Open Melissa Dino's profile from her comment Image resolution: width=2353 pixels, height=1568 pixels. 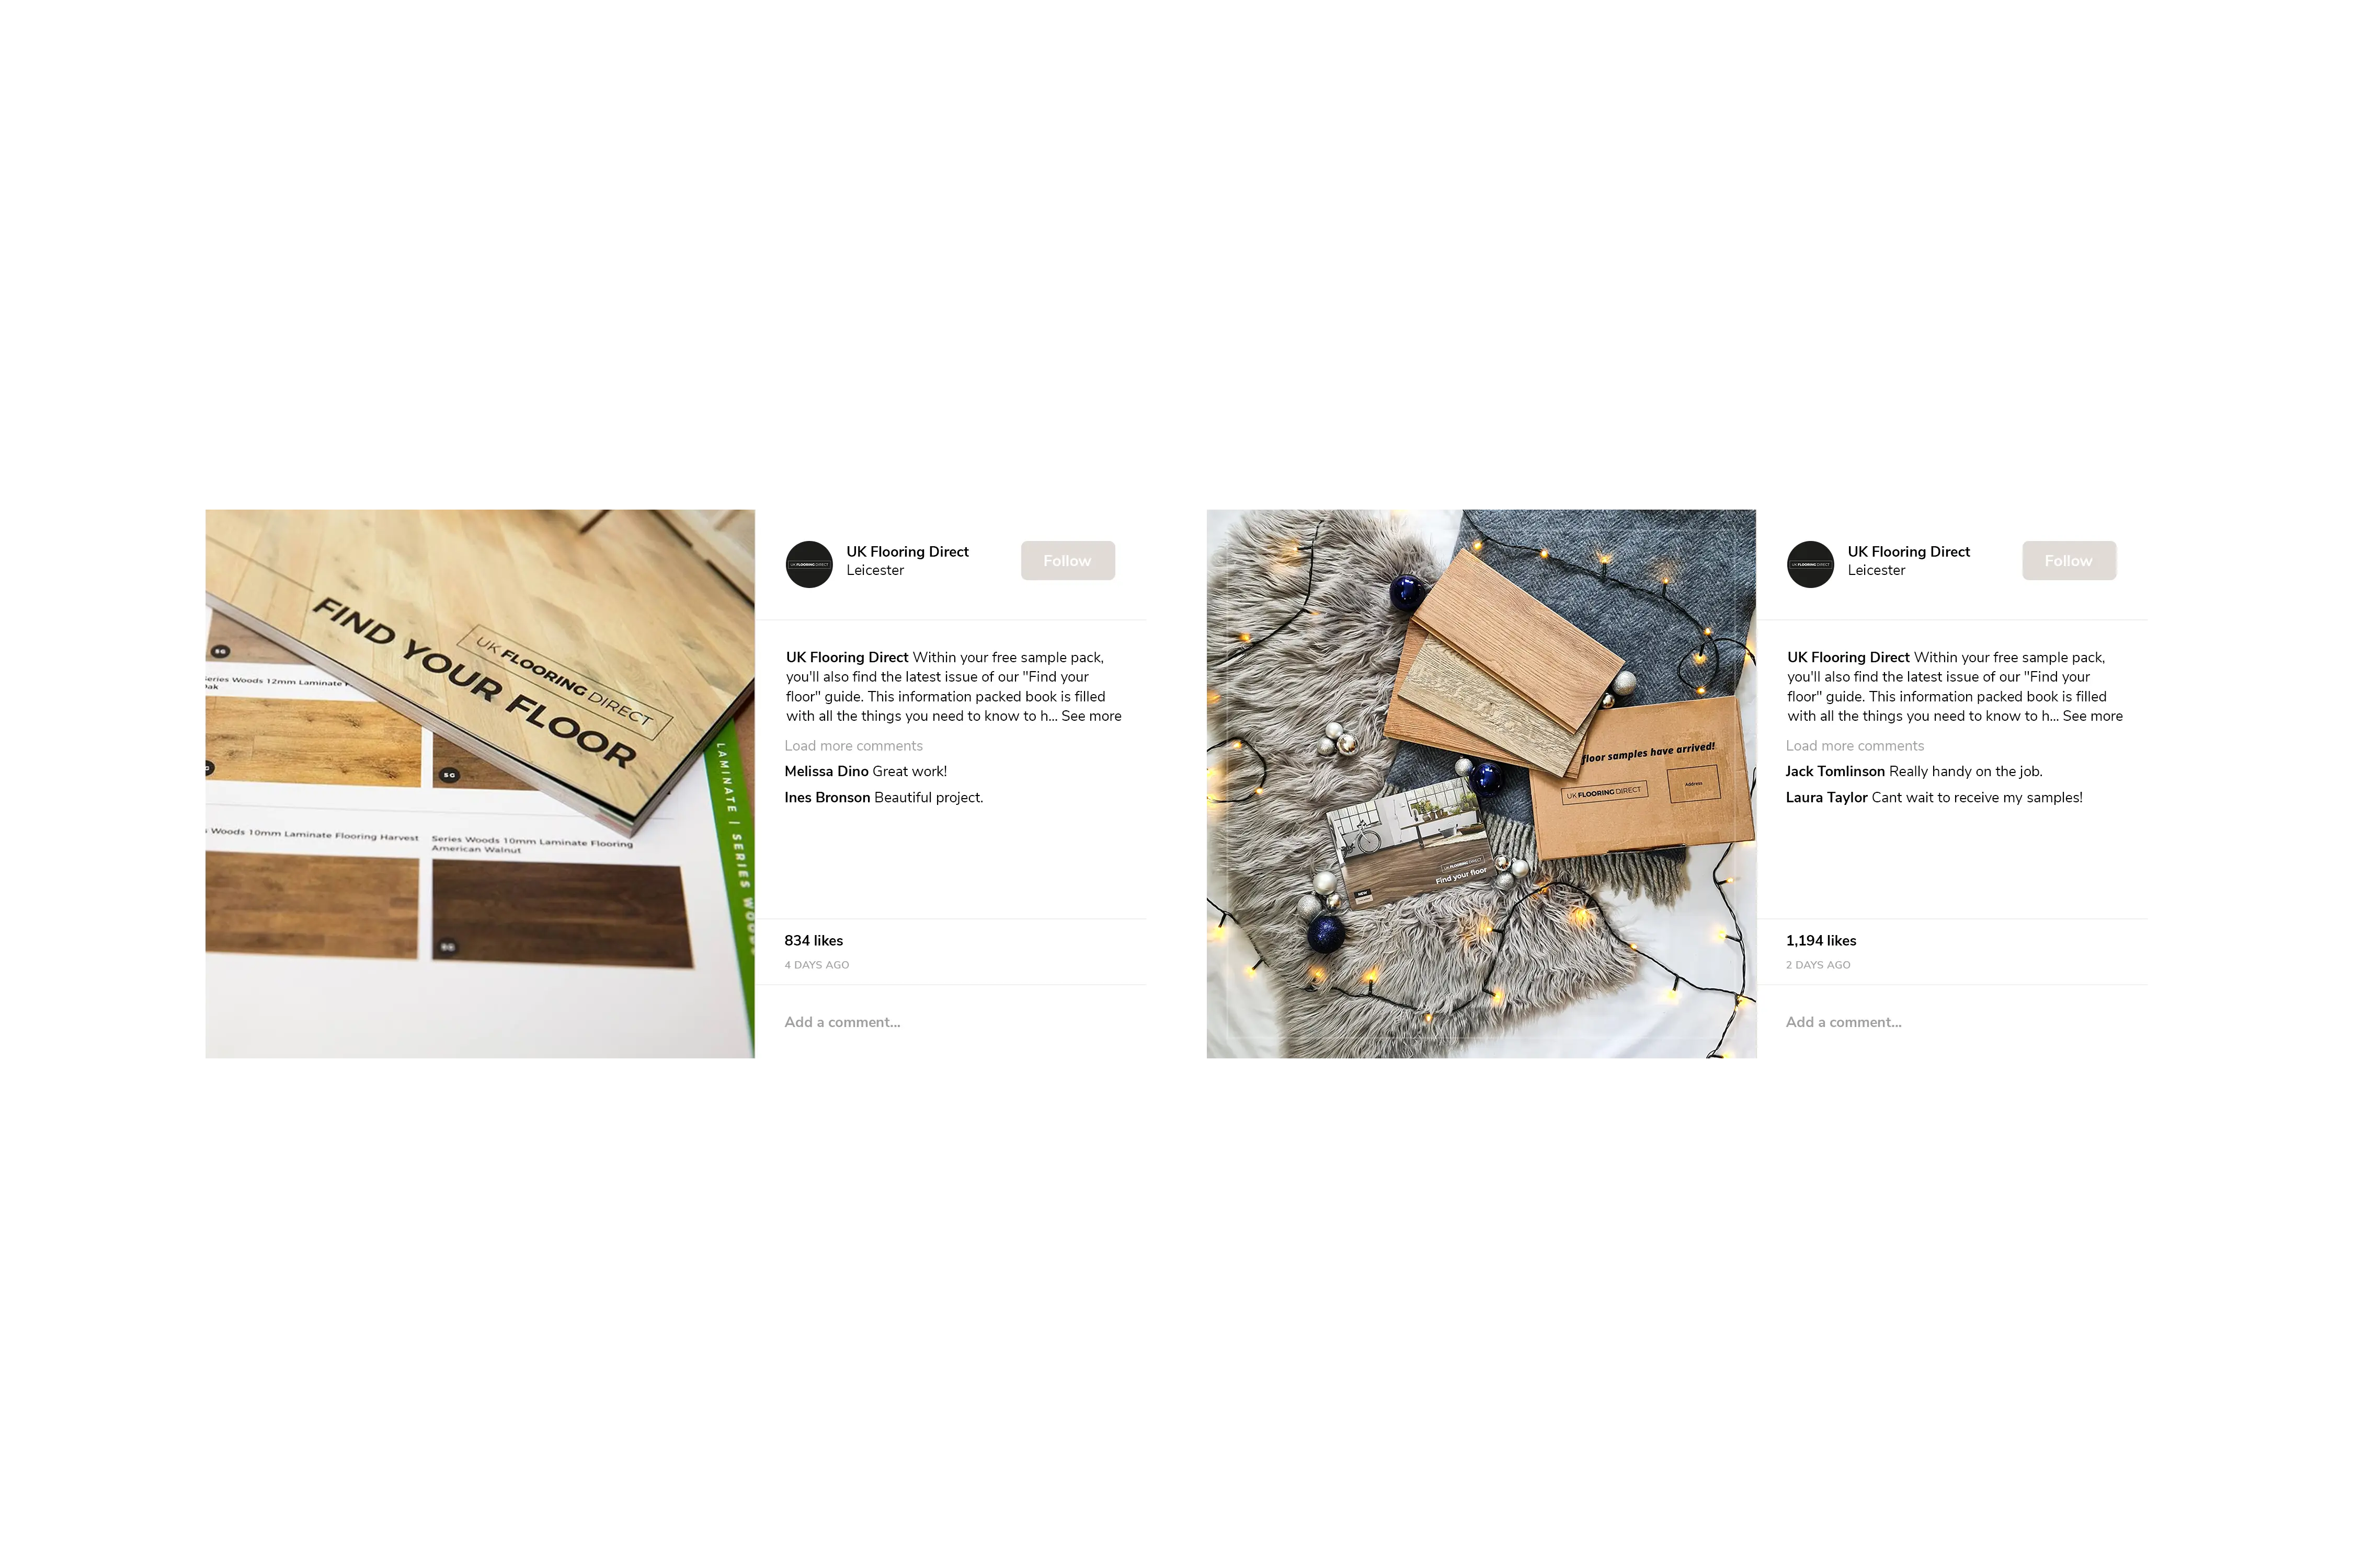[x=826, y=771]
